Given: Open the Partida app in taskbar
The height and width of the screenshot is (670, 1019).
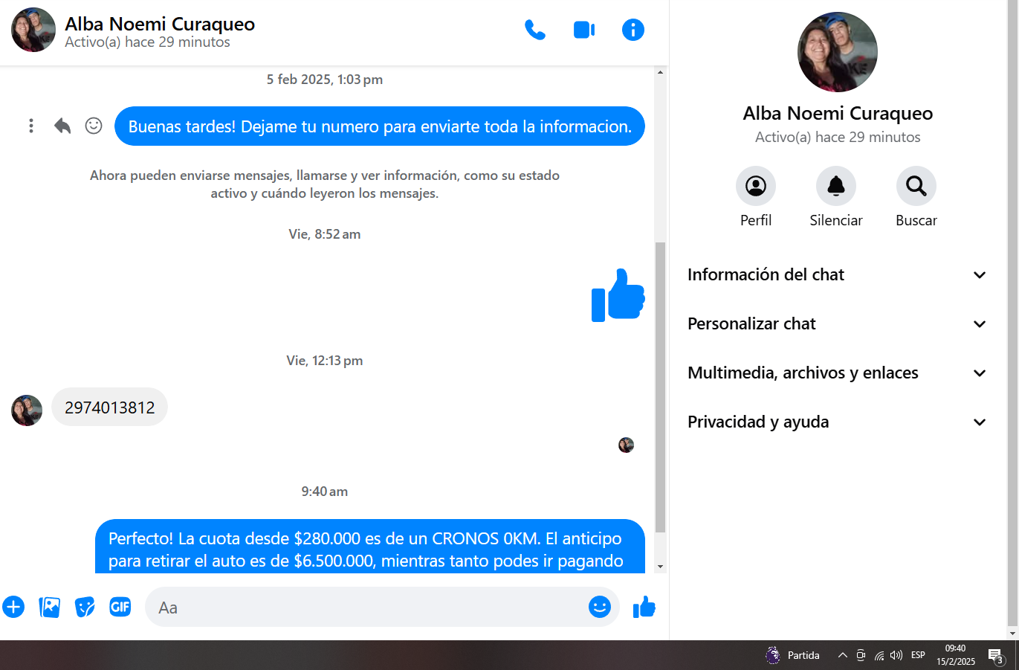Looking at the screenshot, I should tap(793, 655).
